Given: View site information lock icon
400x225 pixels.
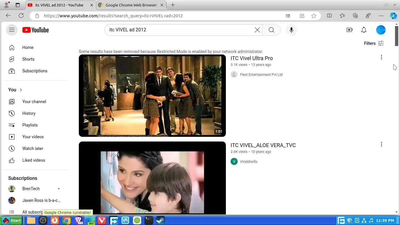Looking at the screenshot, I should 37,16.
